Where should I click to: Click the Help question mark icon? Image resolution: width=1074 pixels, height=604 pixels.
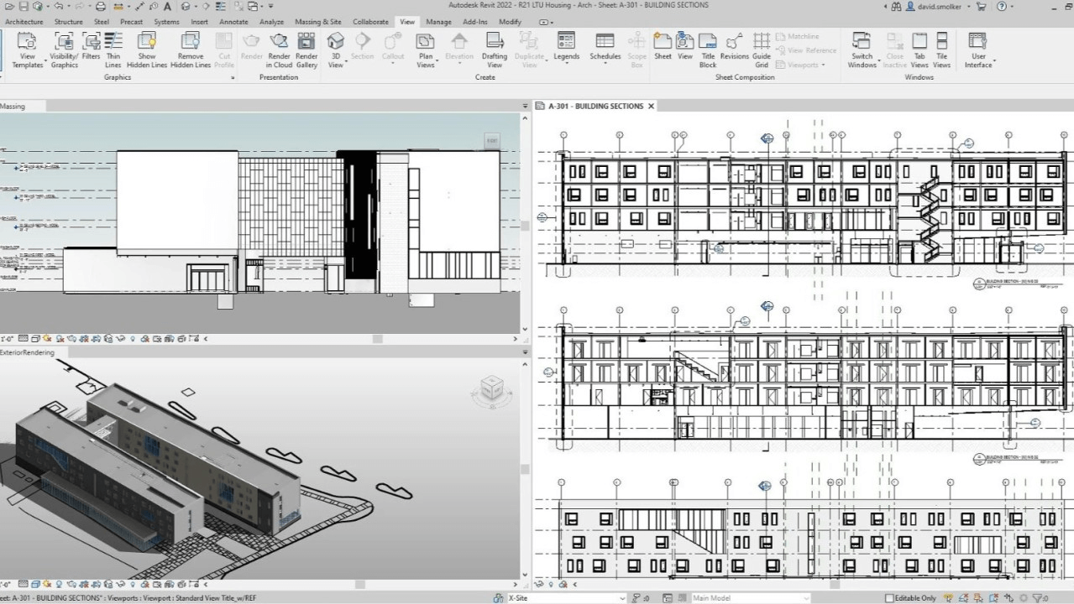pyautogui.click(x=1000, y=6)
